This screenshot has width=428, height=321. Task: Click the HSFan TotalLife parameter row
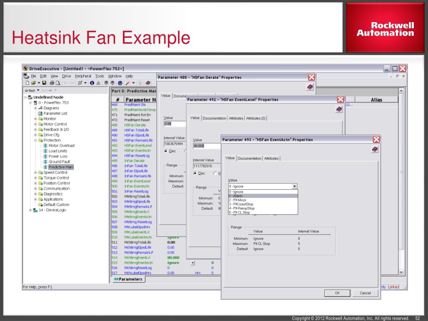click(x=134, y=130)
